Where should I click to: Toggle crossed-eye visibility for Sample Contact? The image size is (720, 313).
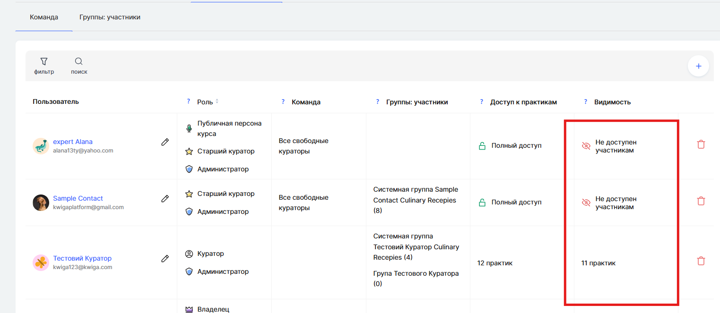pyautogui.click(x=586, y=203)
